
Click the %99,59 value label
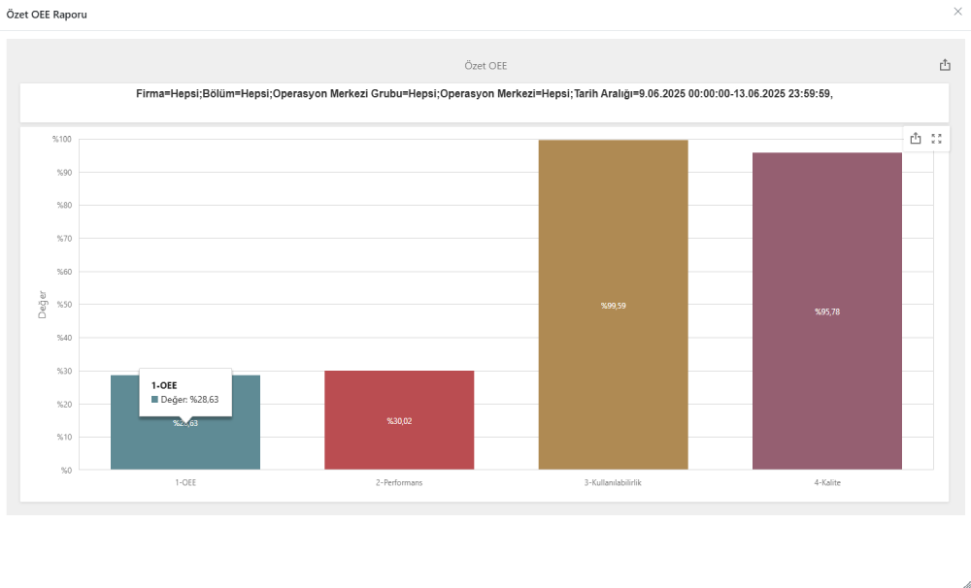[x=613, y=306]
